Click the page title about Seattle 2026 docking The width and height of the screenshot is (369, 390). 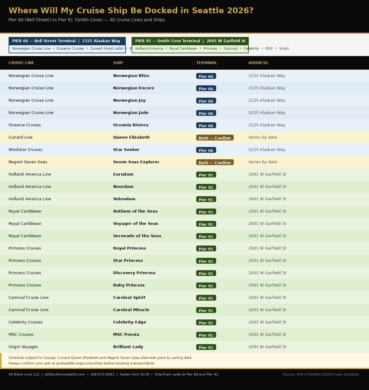point(131,10)
